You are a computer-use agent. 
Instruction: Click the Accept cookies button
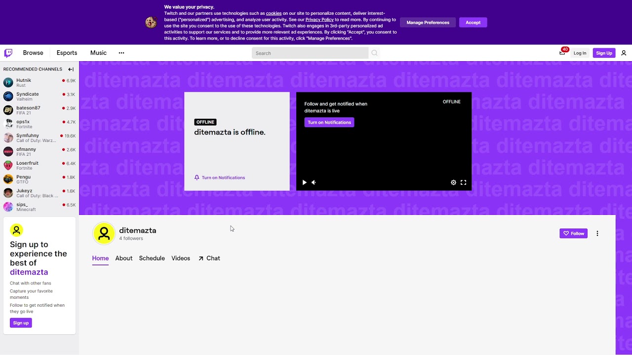pyautogui.click(x=473, y=23)
